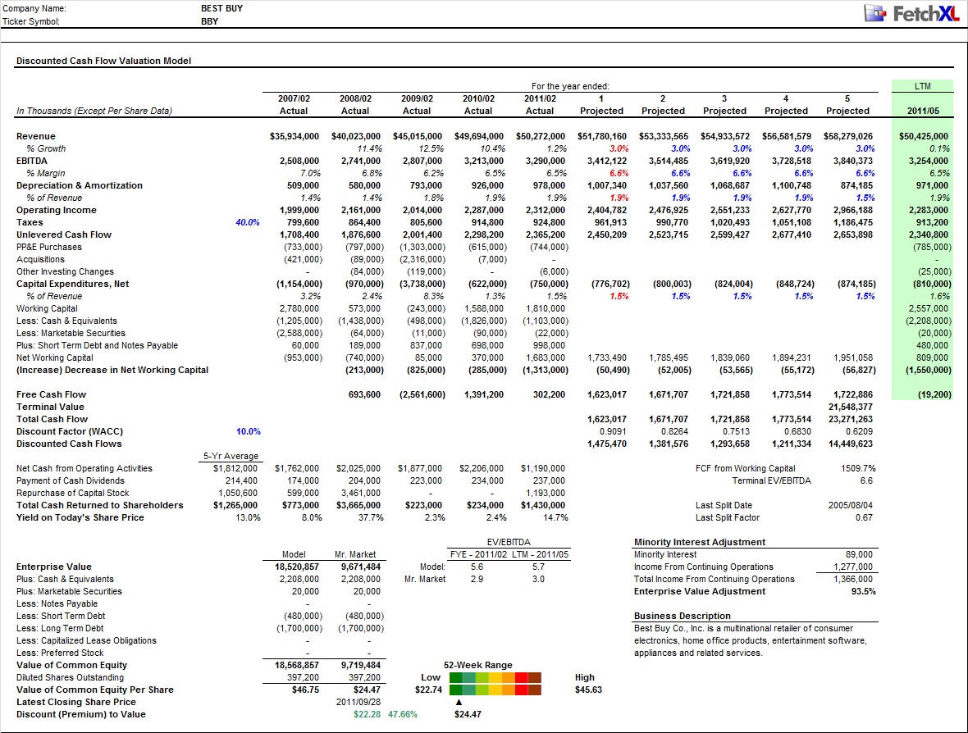This screenshot has width=968, height=733.
Task: Click the WACC 10.0% input cell
Action: tap(249, 431)
